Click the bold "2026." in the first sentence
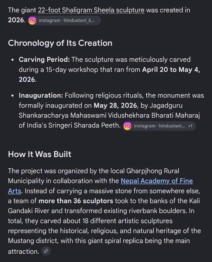The height and width of the screenshot is (262, 212). [x=17, y=20]
